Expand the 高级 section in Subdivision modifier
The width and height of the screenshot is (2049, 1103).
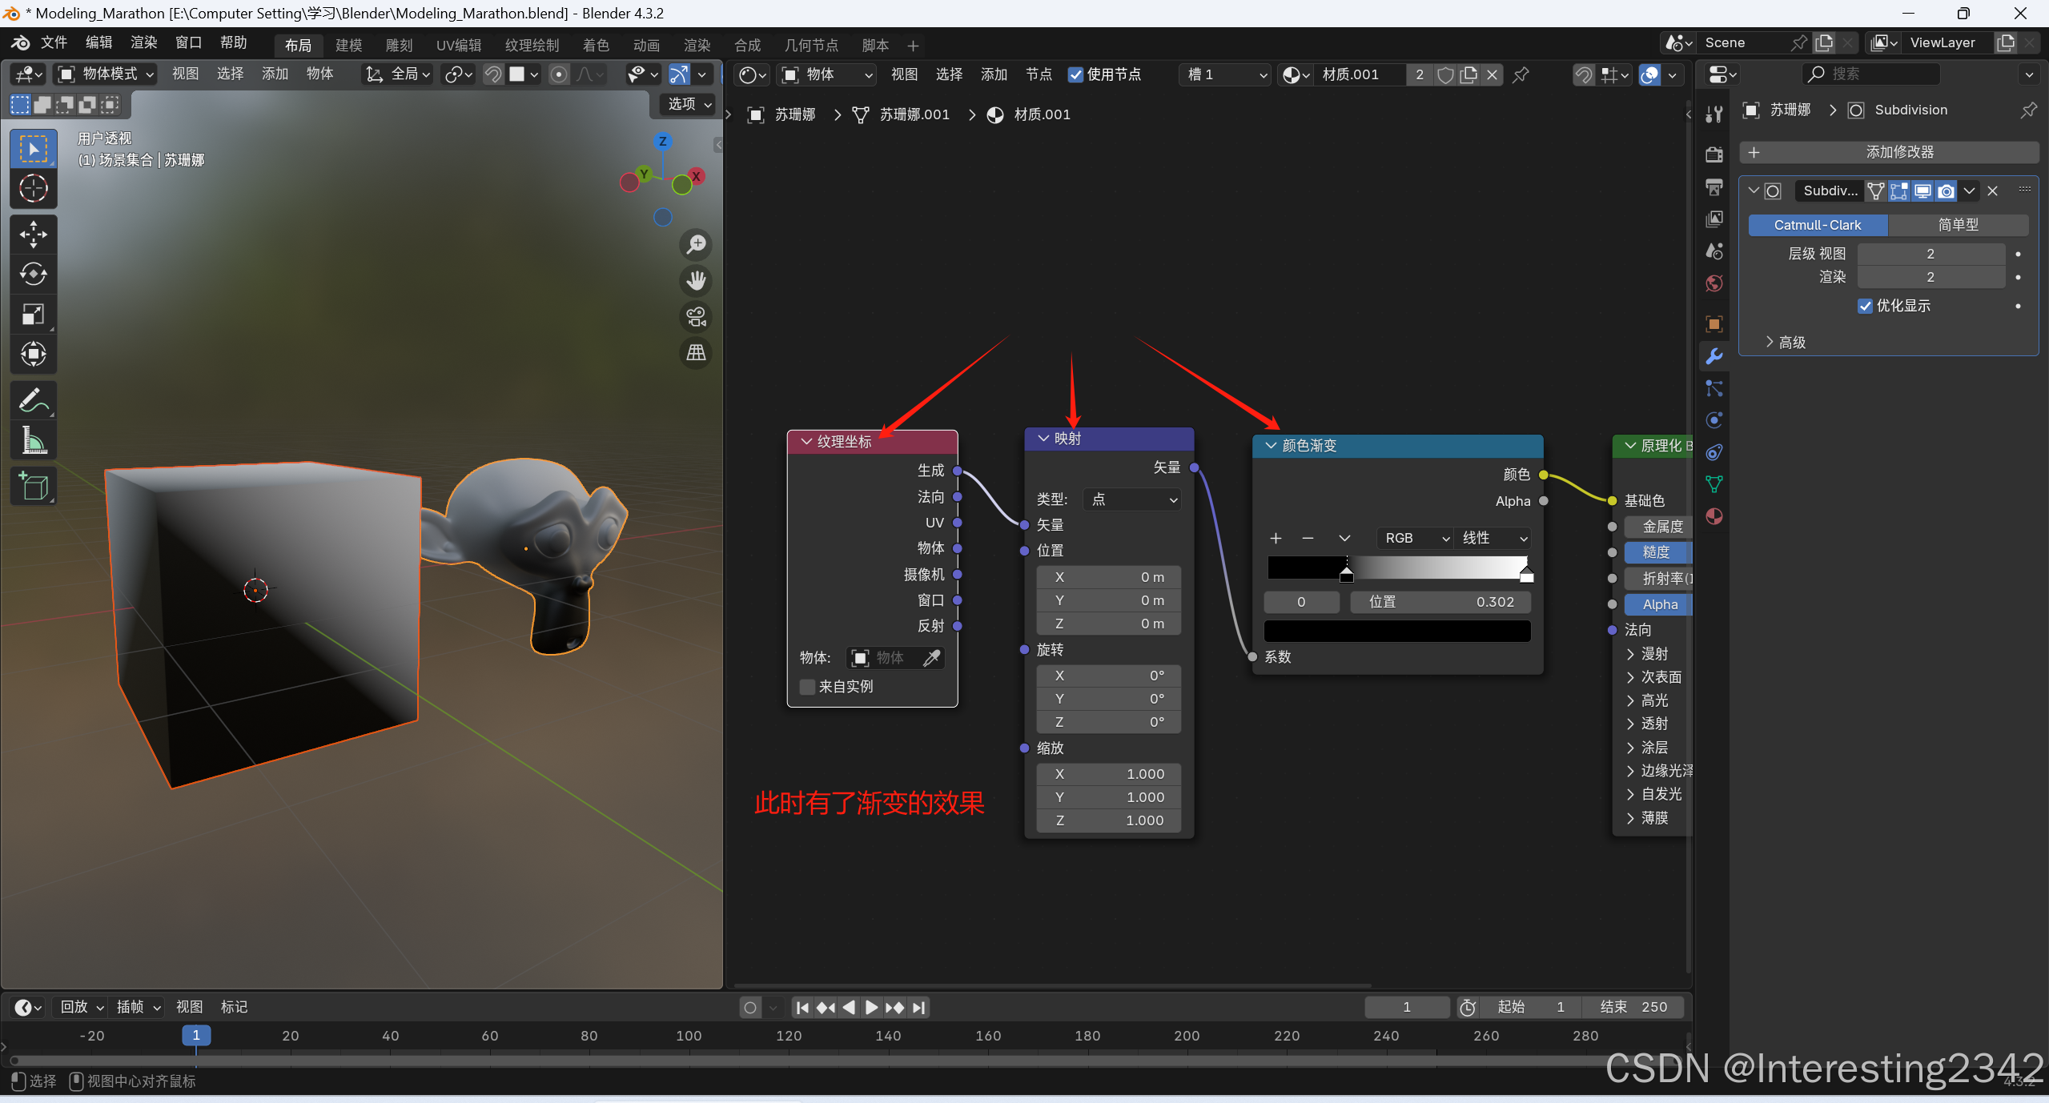1786,343
